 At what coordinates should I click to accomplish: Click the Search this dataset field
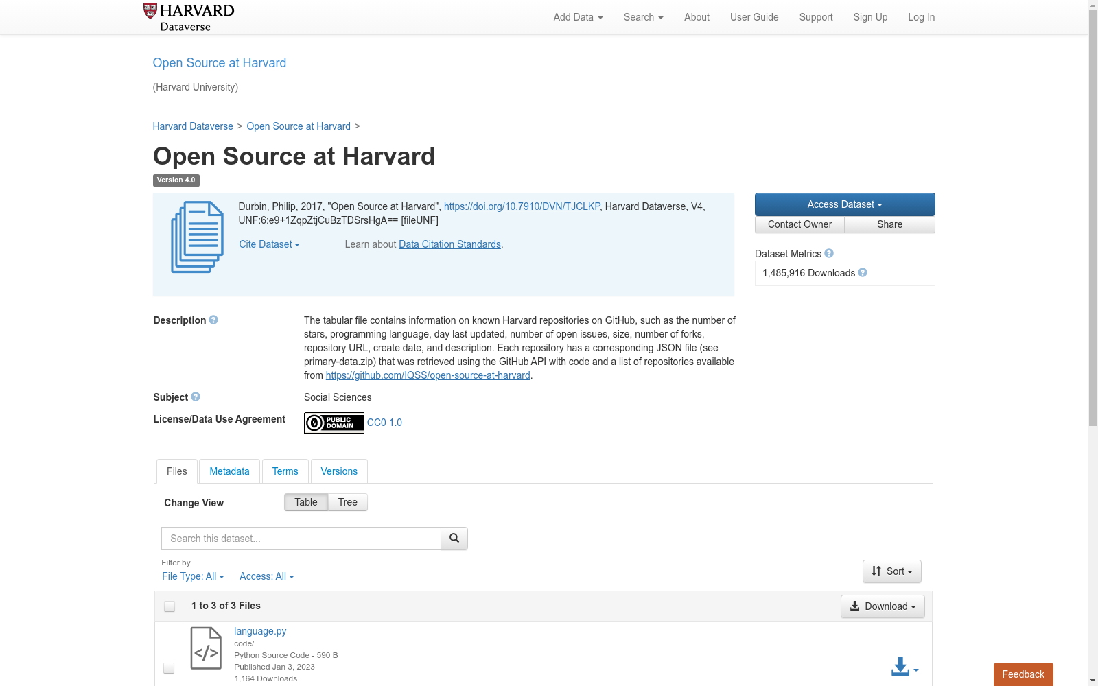(x=301, y=539)
